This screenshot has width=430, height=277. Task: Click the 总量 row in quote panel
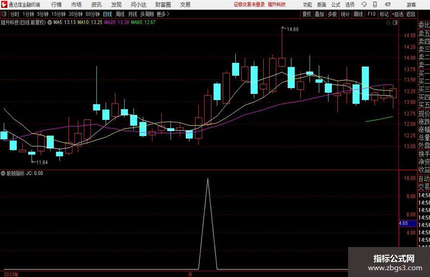click(424, 137)
